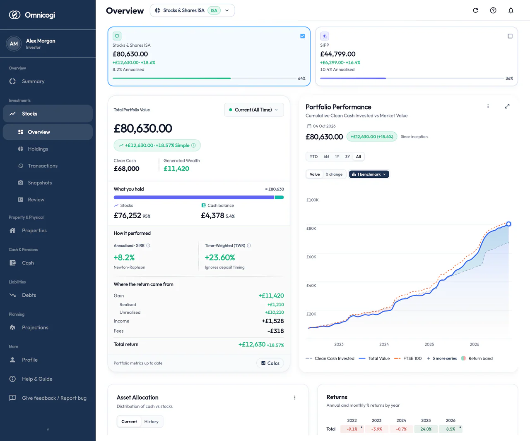Image resolution: width=530 pixels, height=441 pixels.
Task: Toggle the Total Value legend series
Action: pos(374,358)
